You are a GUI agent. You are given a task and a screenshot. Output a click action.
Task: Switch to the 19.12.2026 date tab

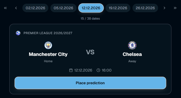118,8
